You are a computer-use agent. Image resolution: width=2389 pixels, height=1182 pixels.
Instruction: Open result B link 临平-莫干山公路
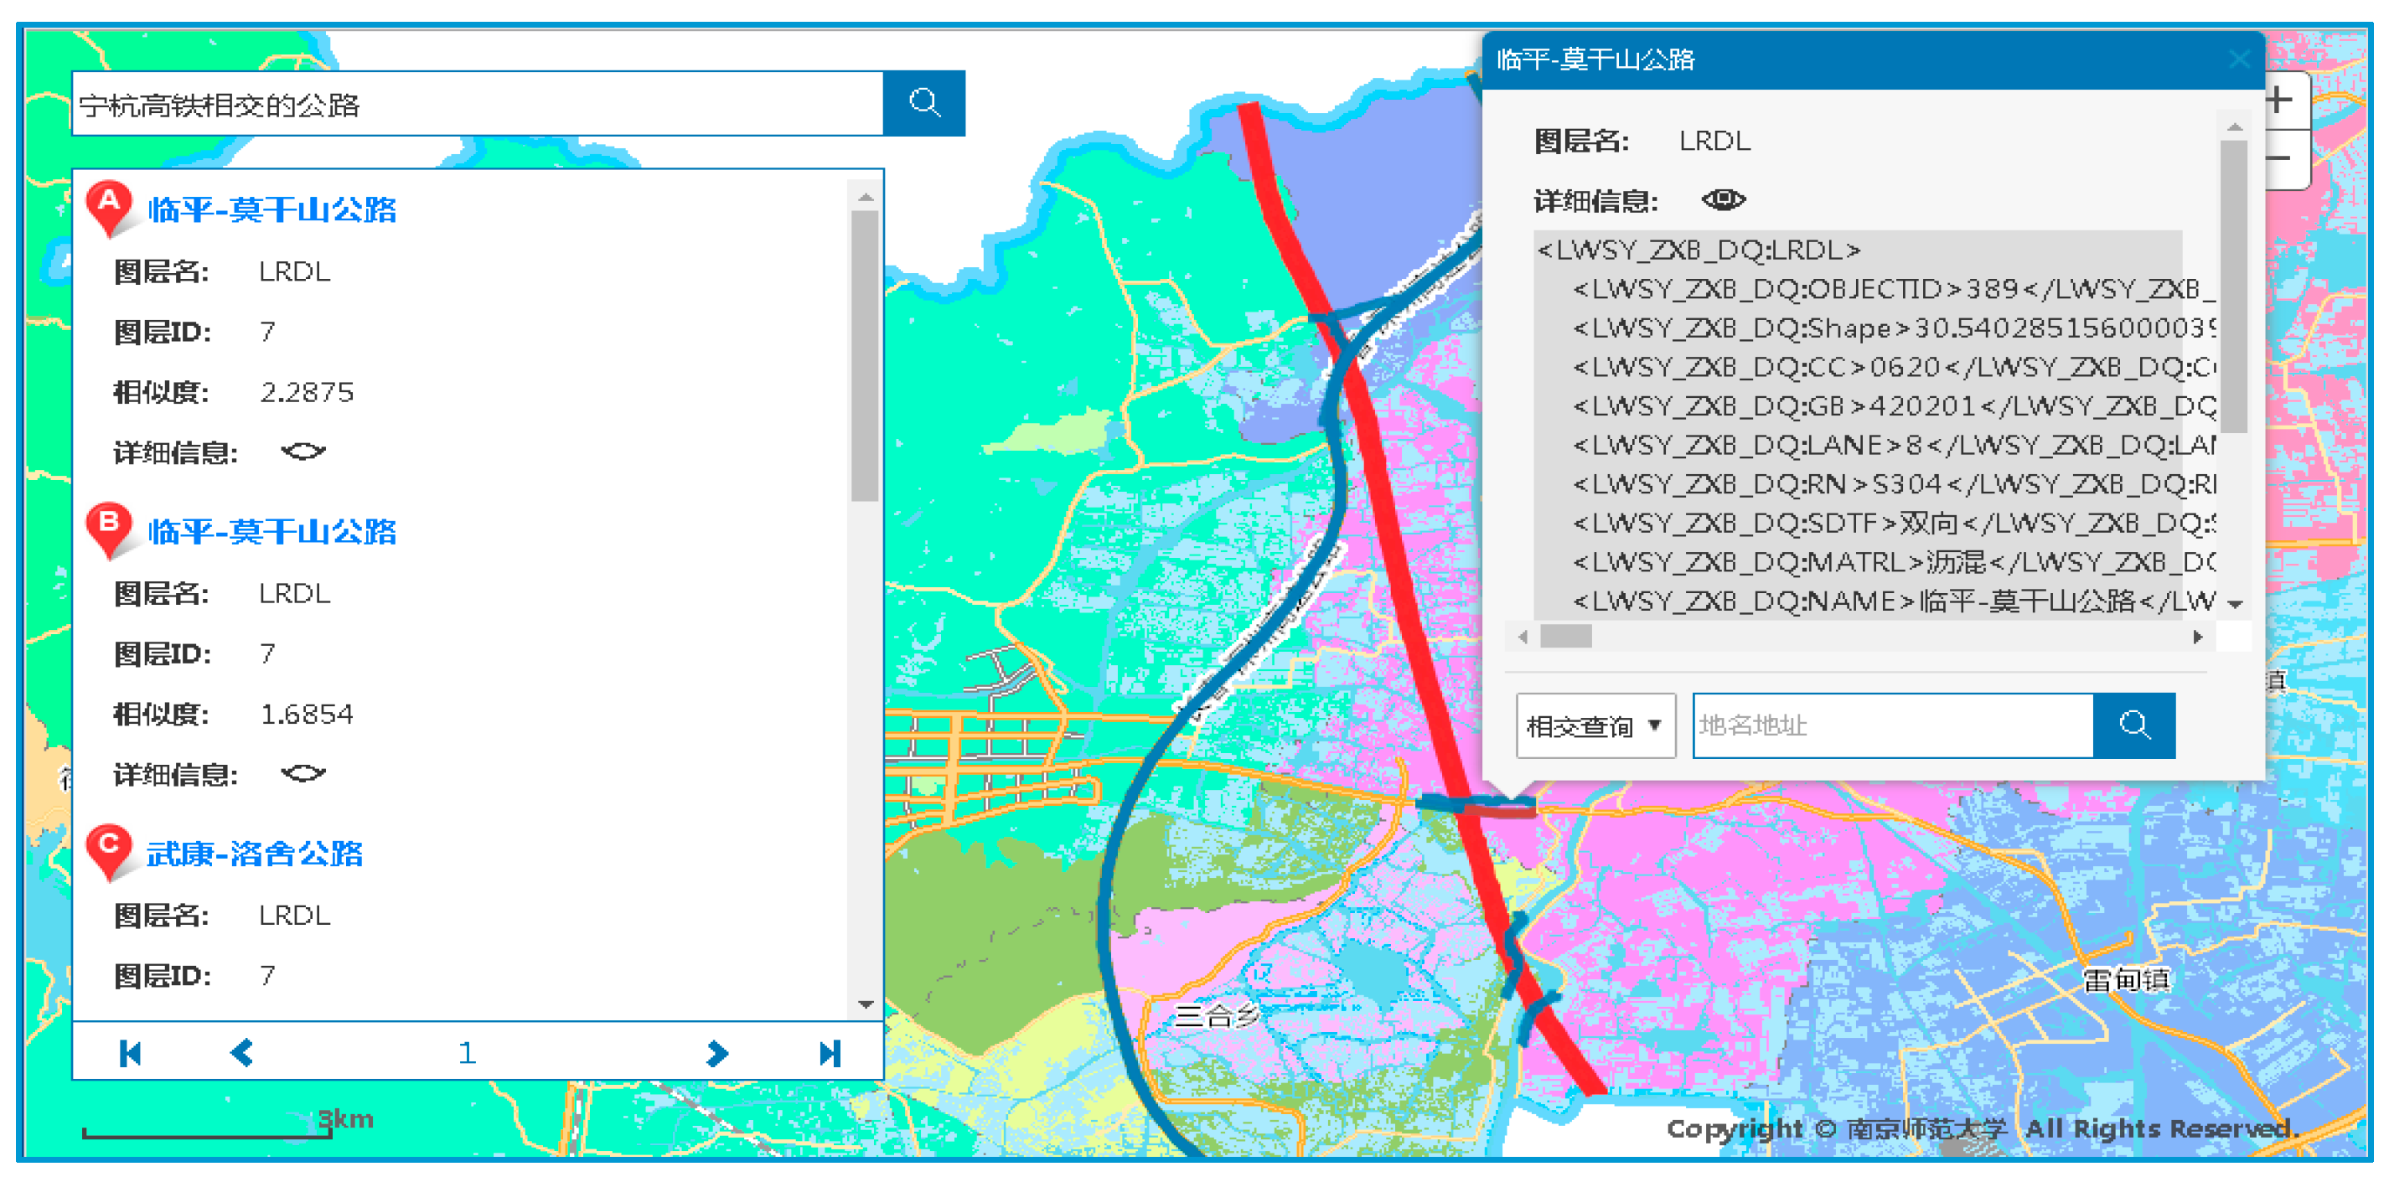point(271,531)
